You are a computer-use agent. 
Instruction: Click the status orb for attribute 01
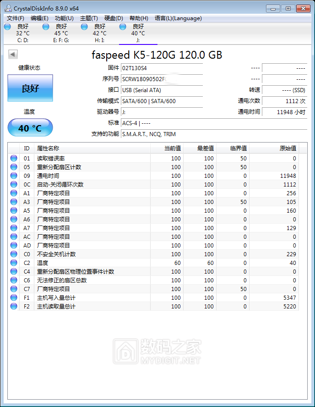pyautogui.click(x=14, y=158)
